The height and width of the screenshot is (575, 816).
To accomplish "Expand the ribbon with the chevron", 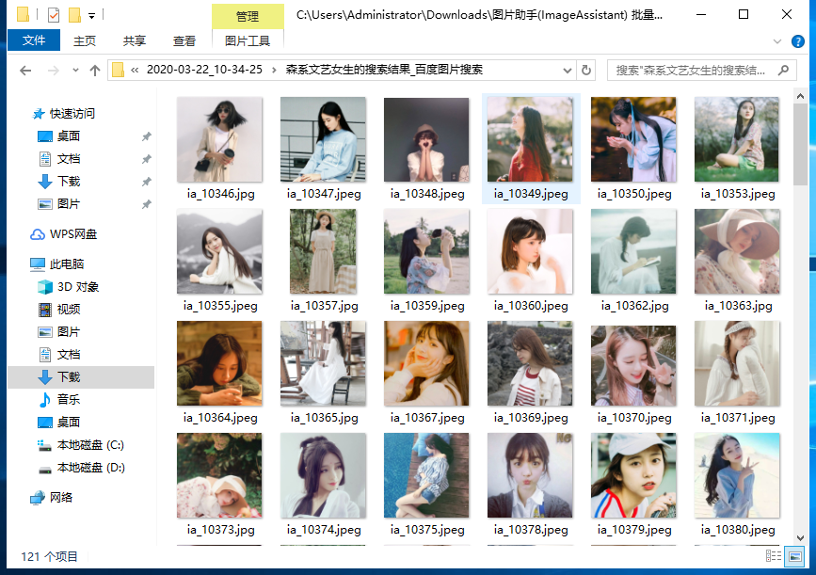I will pos(776,41).
